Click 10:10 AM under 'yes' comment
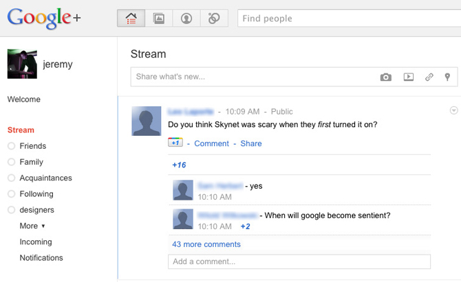 215,197
